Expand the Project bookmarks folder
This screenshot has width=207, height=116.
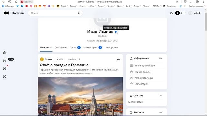pyautogui.click(x=102, y=6)
